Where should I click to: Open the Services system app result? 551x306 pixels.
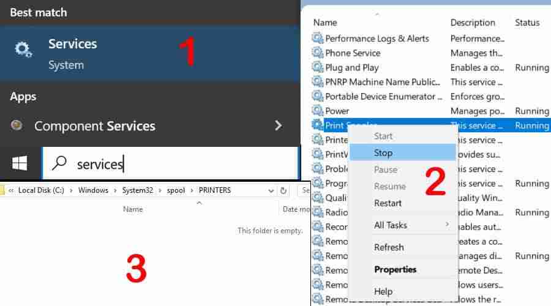150,53
